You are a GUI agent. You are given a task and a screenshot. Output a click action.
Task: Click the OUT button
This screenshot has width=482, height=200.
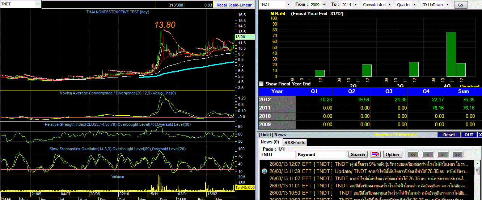click(x=469, y=135)
